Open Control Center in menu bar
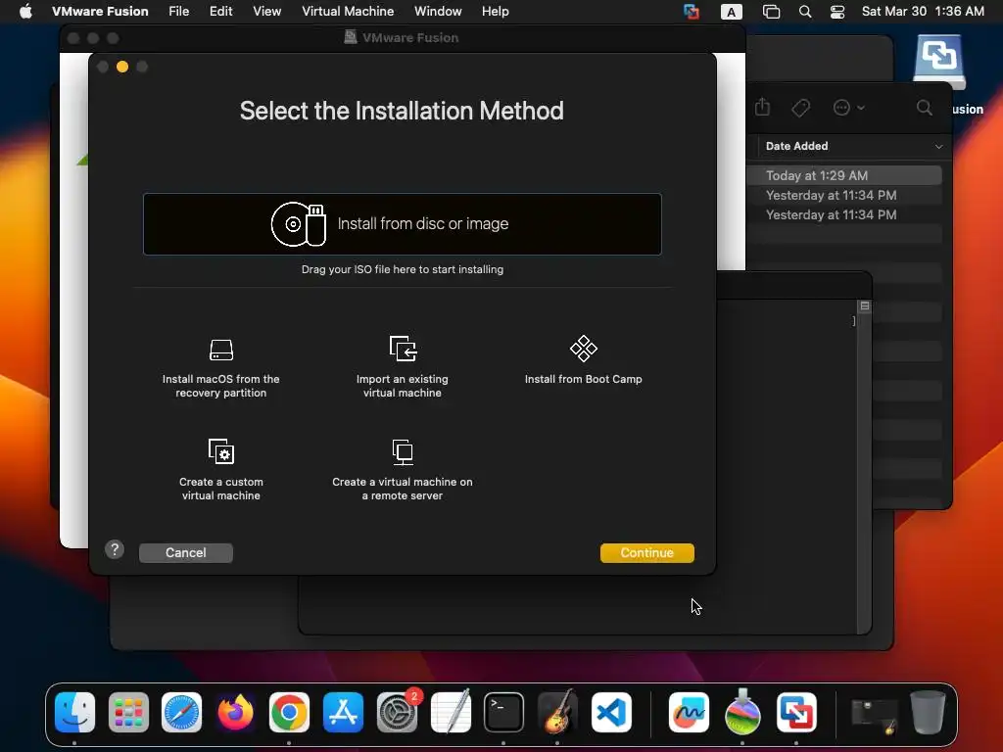1003x752 pixels. pos(837,12)
